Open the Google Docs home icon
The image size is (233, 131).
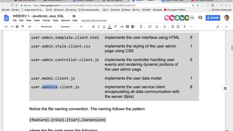pos(7,18)
